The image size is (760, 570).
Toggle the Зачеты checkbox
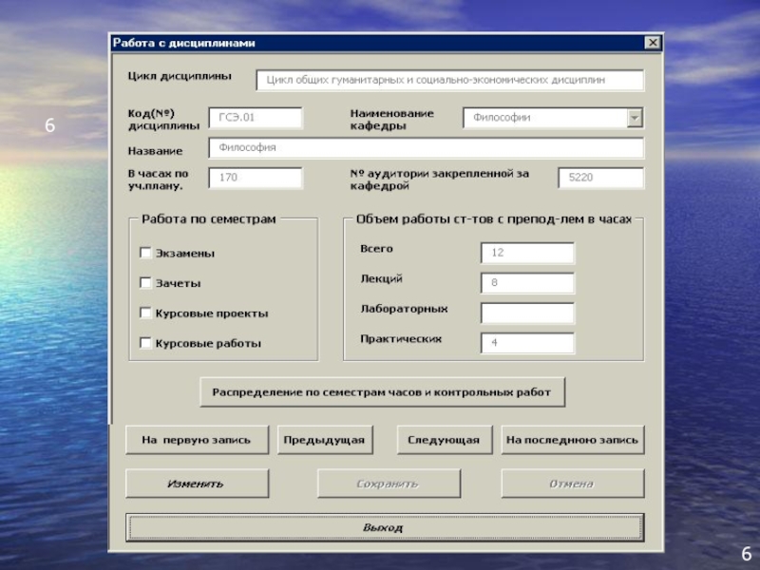(146, 283)
